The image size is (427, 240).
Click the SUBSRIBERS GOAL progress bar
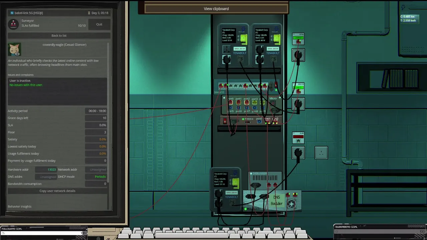click(x=380, y=232)
